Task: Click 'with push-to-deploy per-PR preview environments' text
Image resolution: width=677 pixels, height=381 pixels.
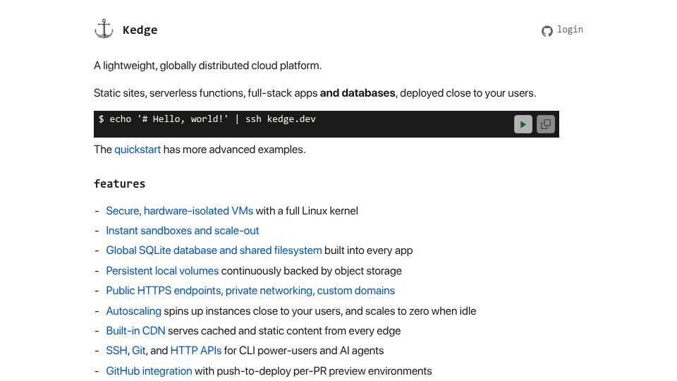Action: [313, 371]
